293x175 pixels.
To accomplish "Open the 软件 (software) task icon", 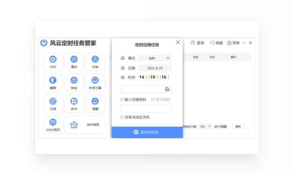I will [74, 102].
